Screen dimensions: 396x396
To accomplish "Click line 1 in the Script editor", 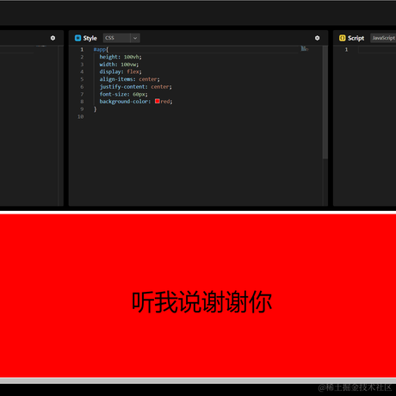I will (346, 49).
